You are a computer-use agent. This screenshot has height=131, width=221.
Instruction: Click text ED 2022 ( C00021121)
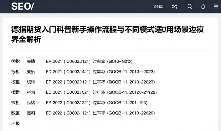click(68, 113)
